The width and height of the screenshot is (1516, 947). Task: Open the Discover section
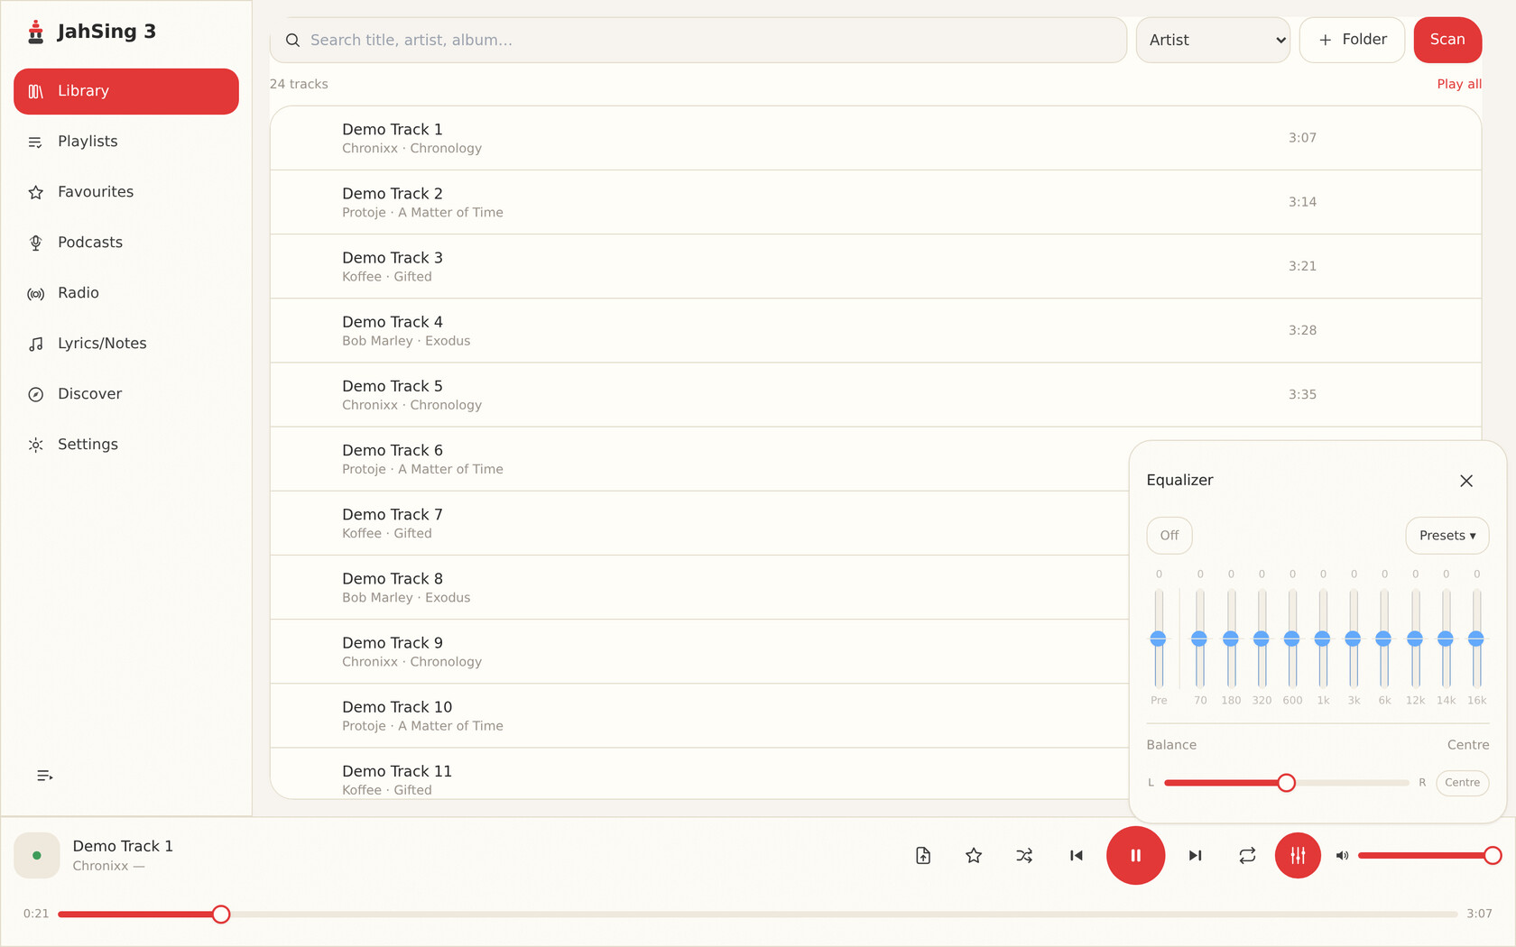[126, 394]
